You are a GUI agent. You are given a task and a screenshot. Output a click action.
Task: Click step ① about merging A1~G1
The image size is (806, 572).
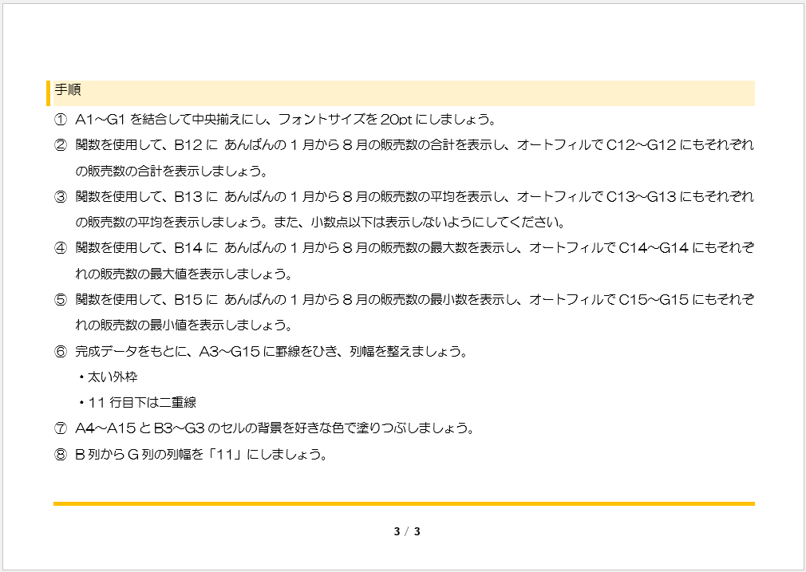click(275, 120)
